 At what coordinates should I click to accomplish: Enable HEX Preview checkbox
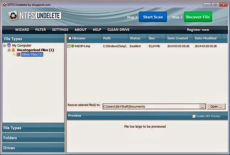[x=194, y=116]
